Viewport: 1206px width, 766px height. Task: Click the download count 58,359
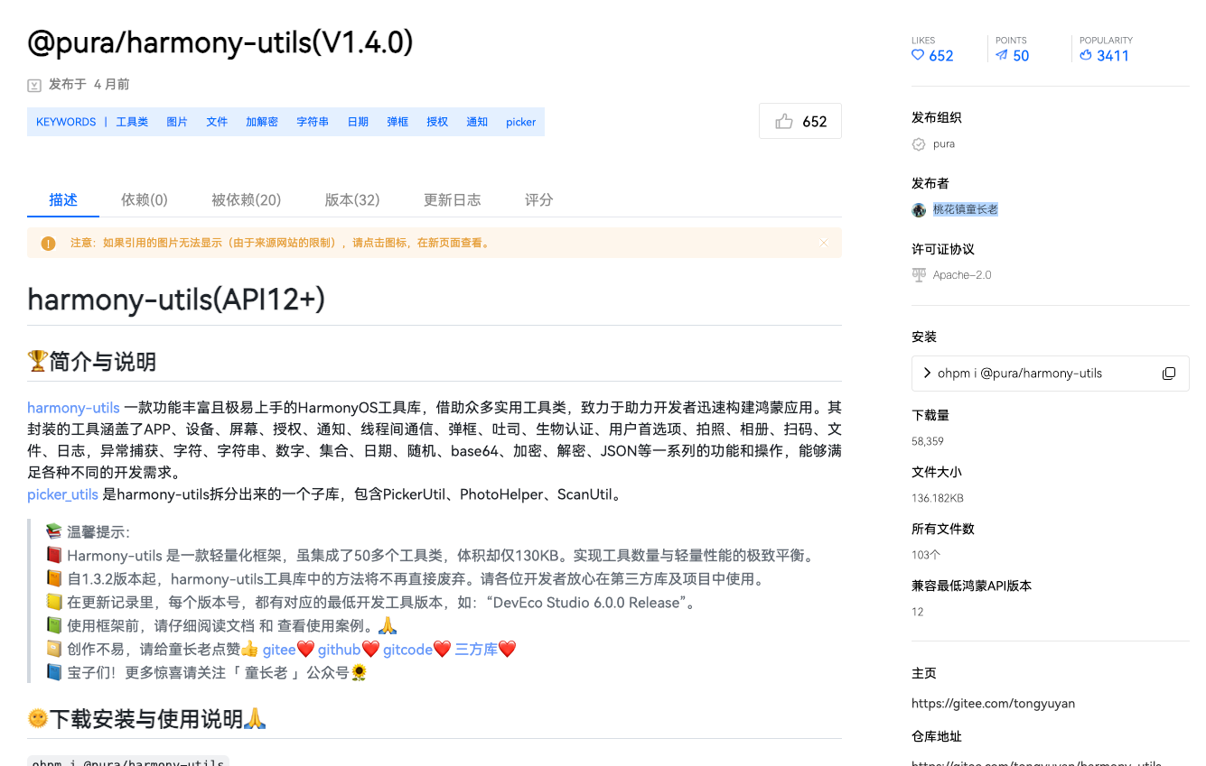(x=928, y=442)
